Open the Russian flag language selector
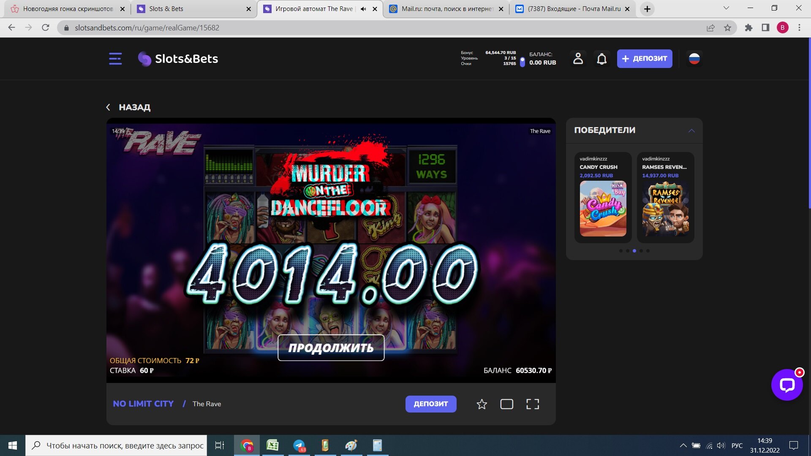Image resolution: width=811 pixels, height=456 pixels. pyautogui.click(x=694, y=59)
